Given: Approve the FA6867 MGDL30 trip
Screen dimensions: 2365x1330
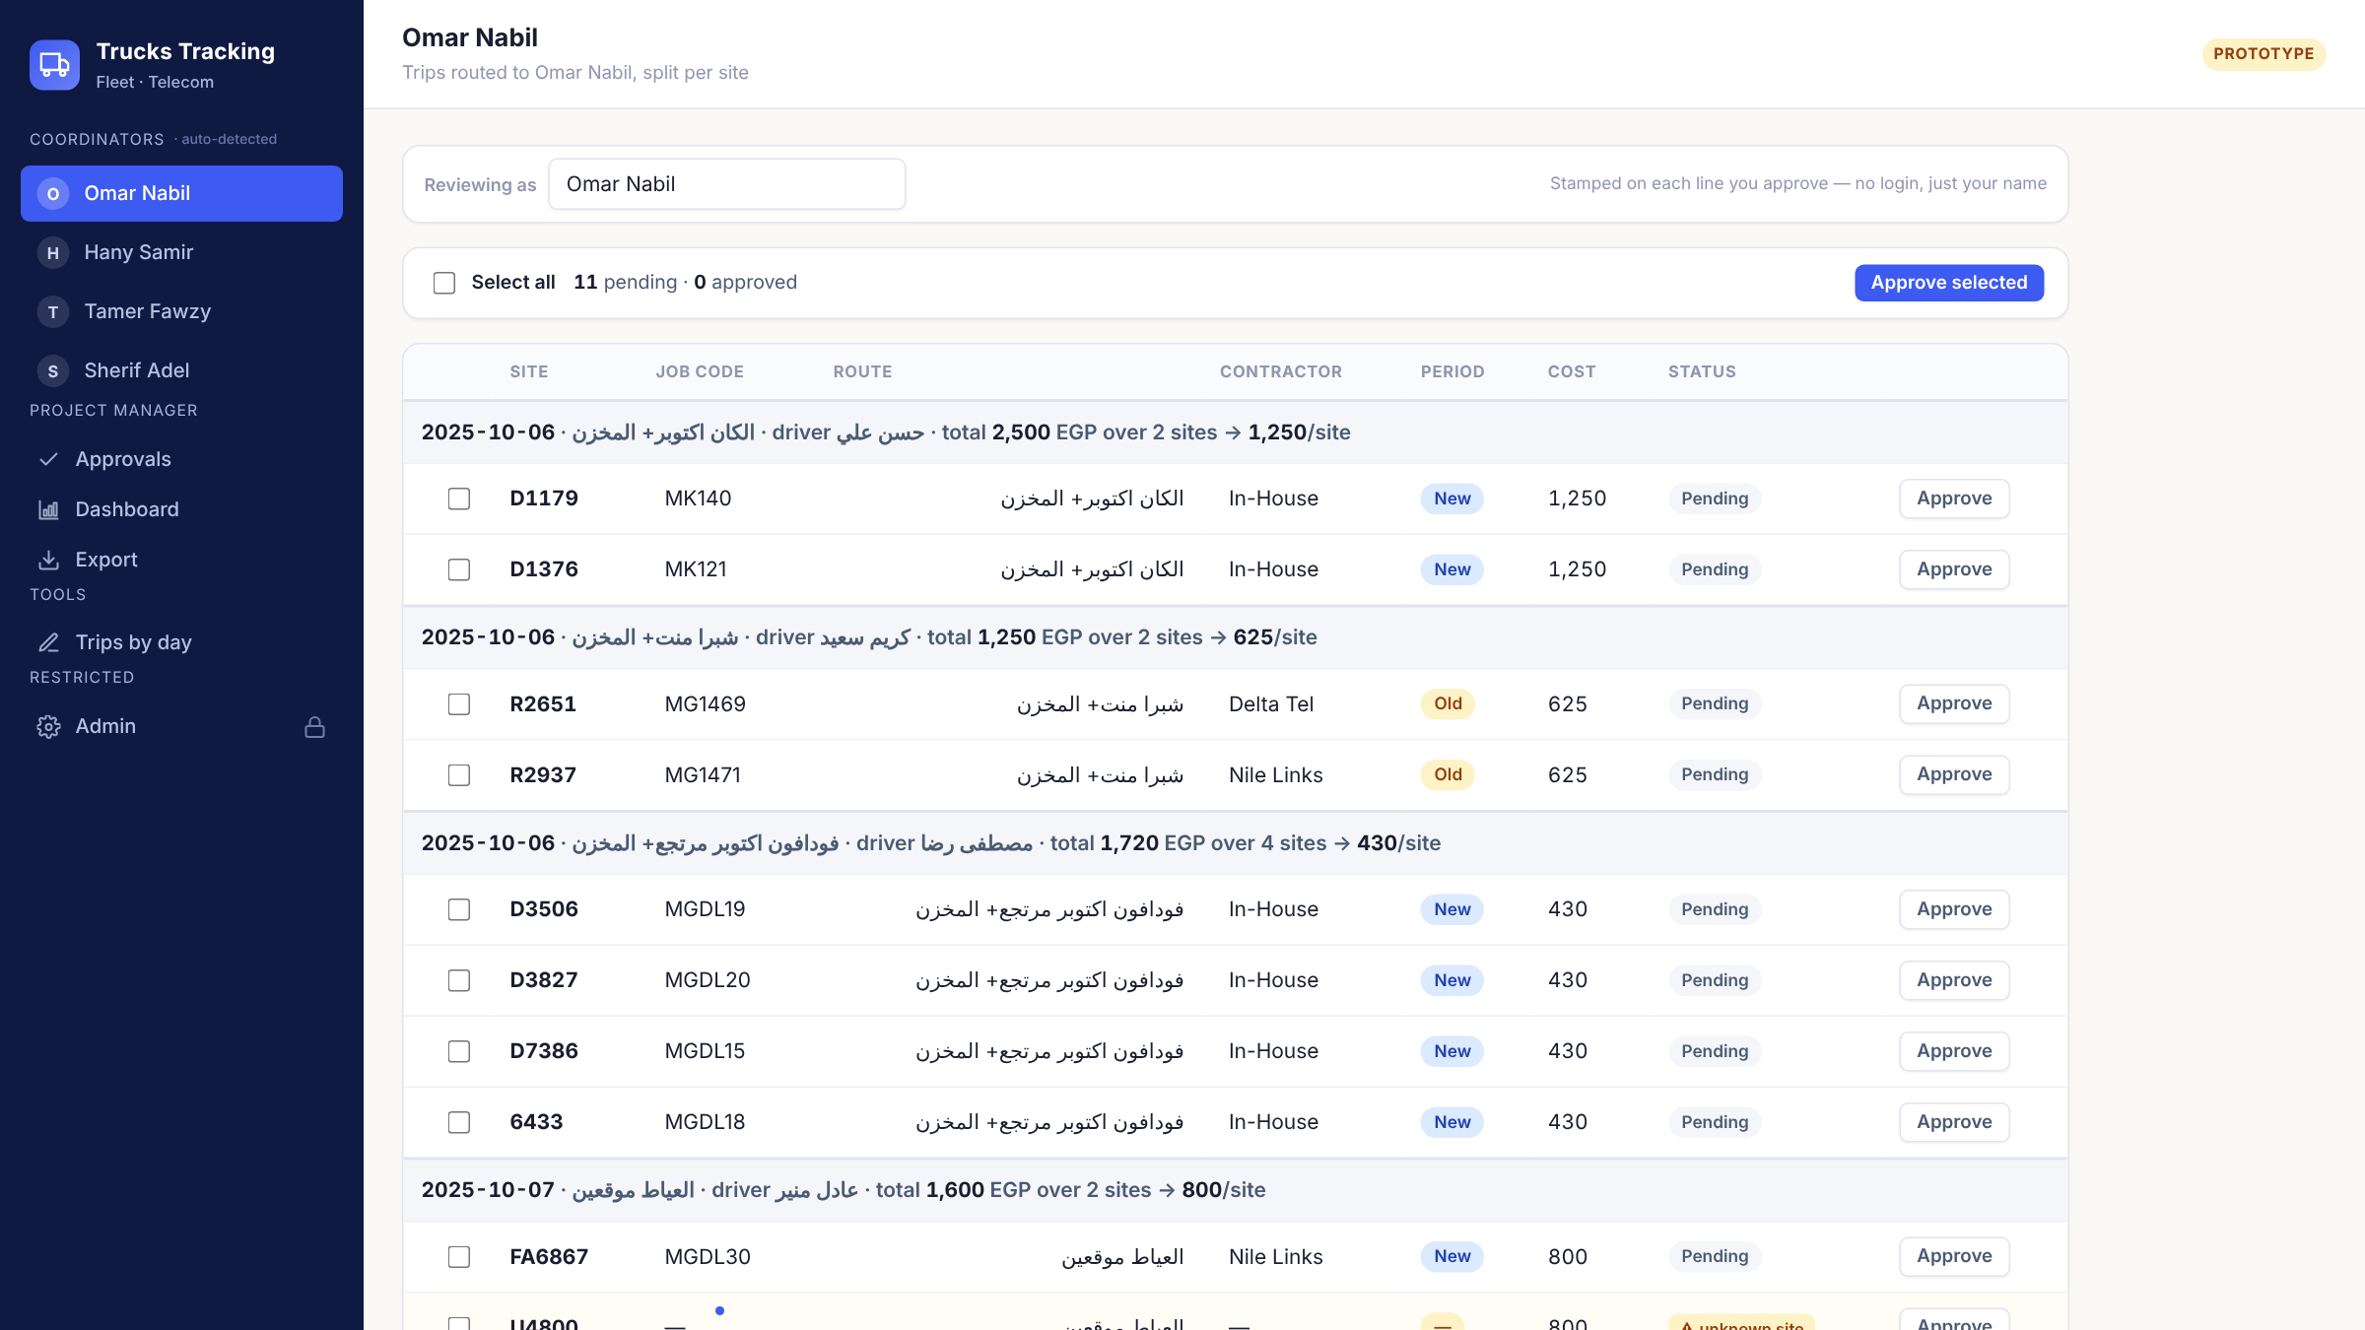Looking at the screenshot, I should click(1954, 1256).
